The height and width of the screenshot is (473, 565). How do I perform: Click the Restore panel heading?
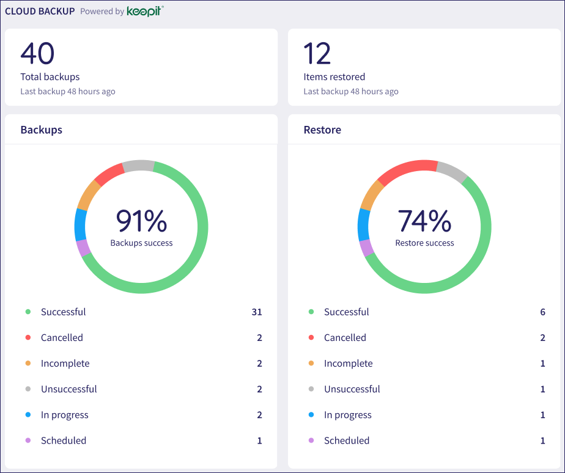tap(322, 130)
